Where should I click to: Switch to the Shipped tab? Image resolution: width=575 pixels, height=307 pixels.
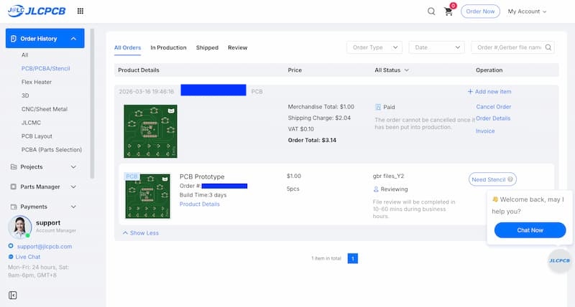tap(207, 47)
